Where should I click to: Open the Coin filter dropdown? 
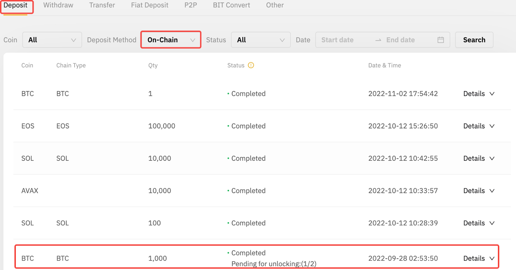pos(52,40)
